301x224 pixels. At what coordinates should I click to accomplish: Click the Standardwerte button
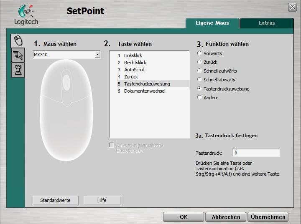56,200
